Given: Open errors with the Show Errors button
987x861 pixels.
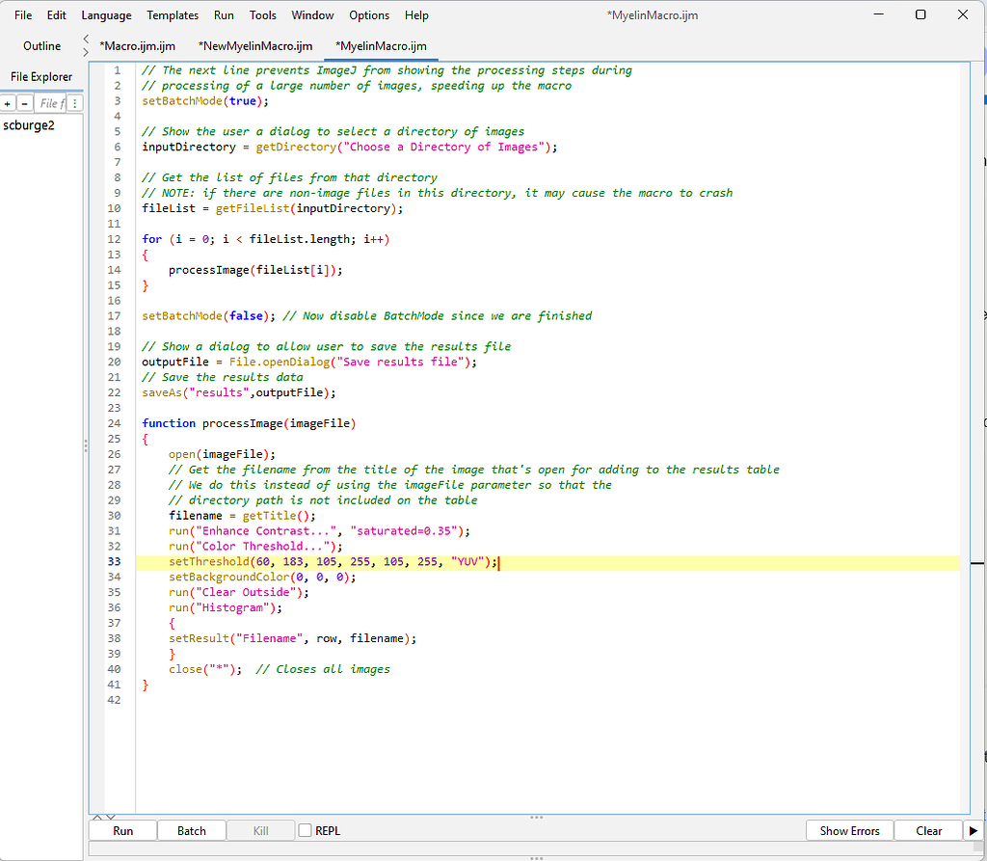Looking at the screenshot, I should (x=848, y=830).
